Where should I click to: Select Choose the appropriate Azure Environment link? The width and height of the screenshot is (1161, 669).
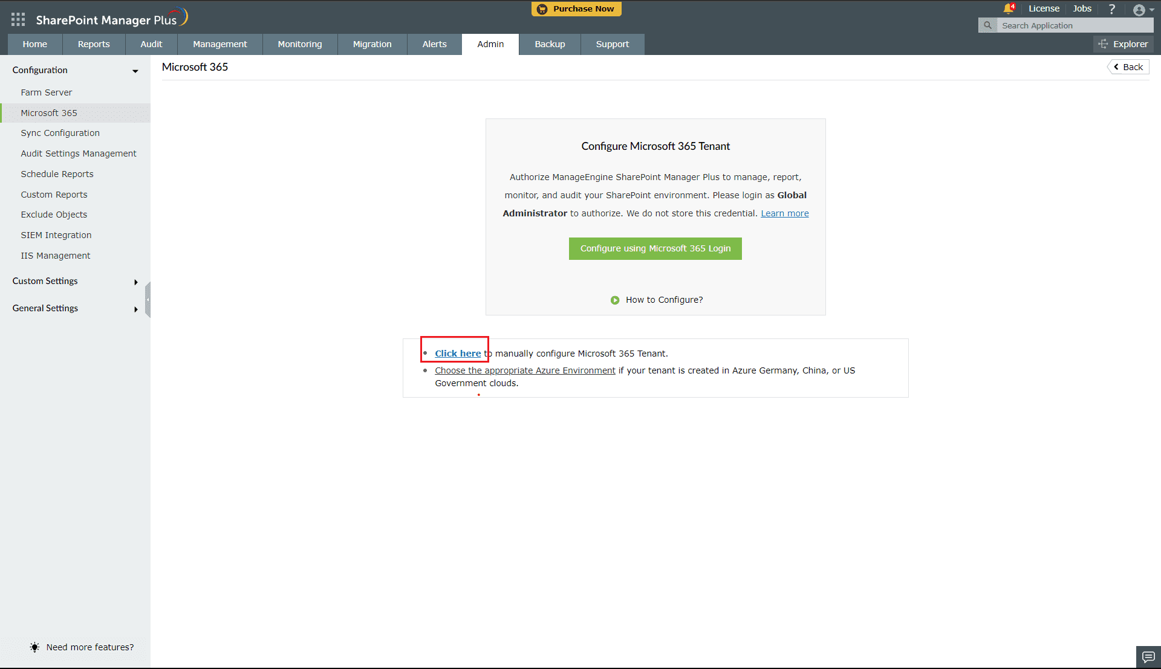525,370
